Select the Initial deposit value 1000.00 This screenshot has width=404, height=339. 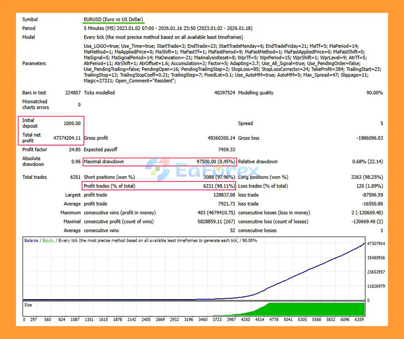tap(72, 123)
